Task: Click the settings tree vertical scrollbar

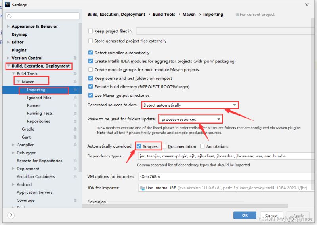Action: click(80, 97)
